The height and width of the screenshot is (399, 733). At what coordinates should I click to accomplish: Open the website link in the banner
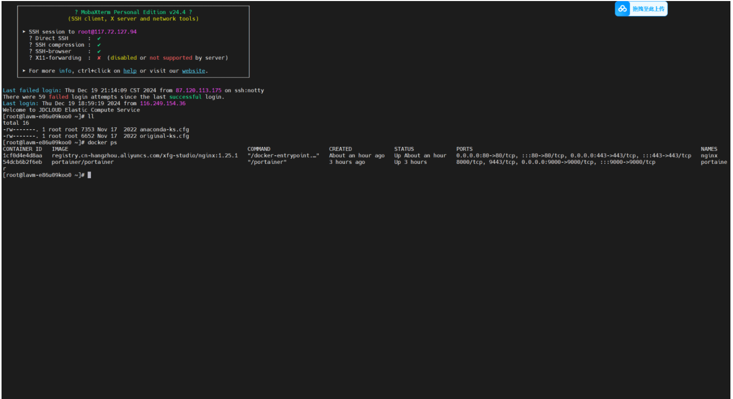click(193, 71)
